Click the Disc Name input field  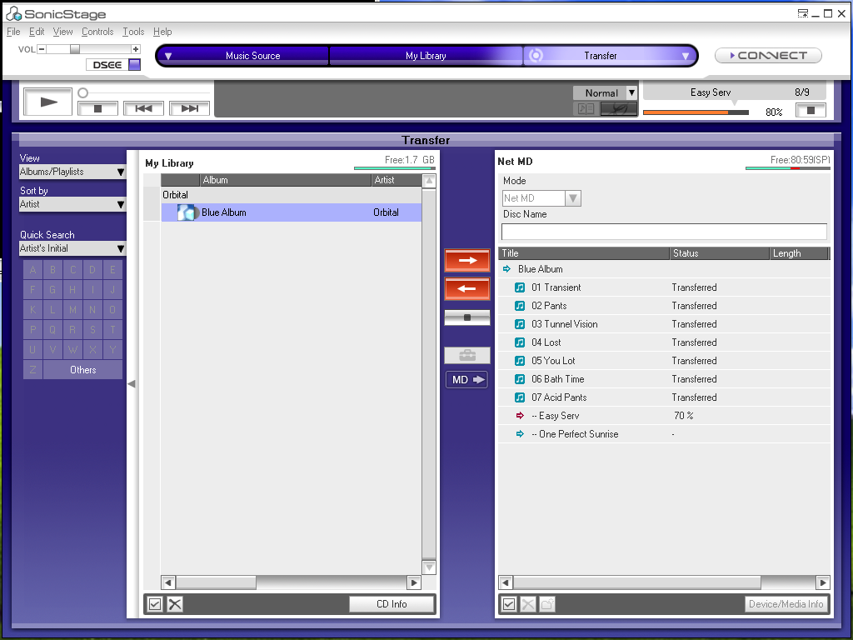click(x=664, y=232)
